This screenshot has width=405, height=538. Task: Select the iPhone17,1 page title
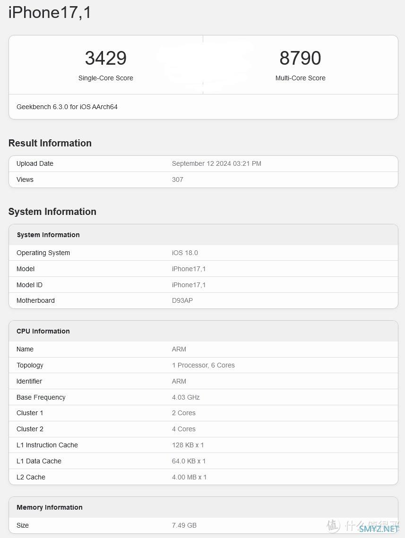coord(50,13)
